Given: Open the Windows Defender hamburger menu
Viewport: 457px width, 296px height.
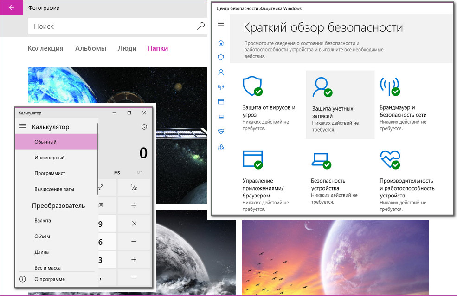Looking at the screenshot, I should [221, 24].
